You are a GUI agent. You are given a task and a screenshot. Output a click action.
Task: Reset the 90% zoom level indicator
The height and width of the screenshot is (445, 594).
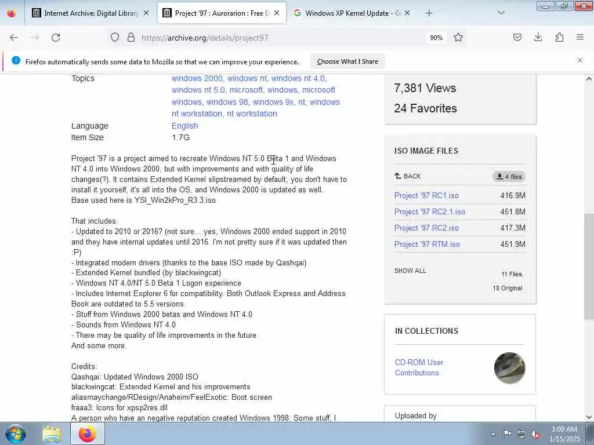pyautogui.click(x=436, y=38)
